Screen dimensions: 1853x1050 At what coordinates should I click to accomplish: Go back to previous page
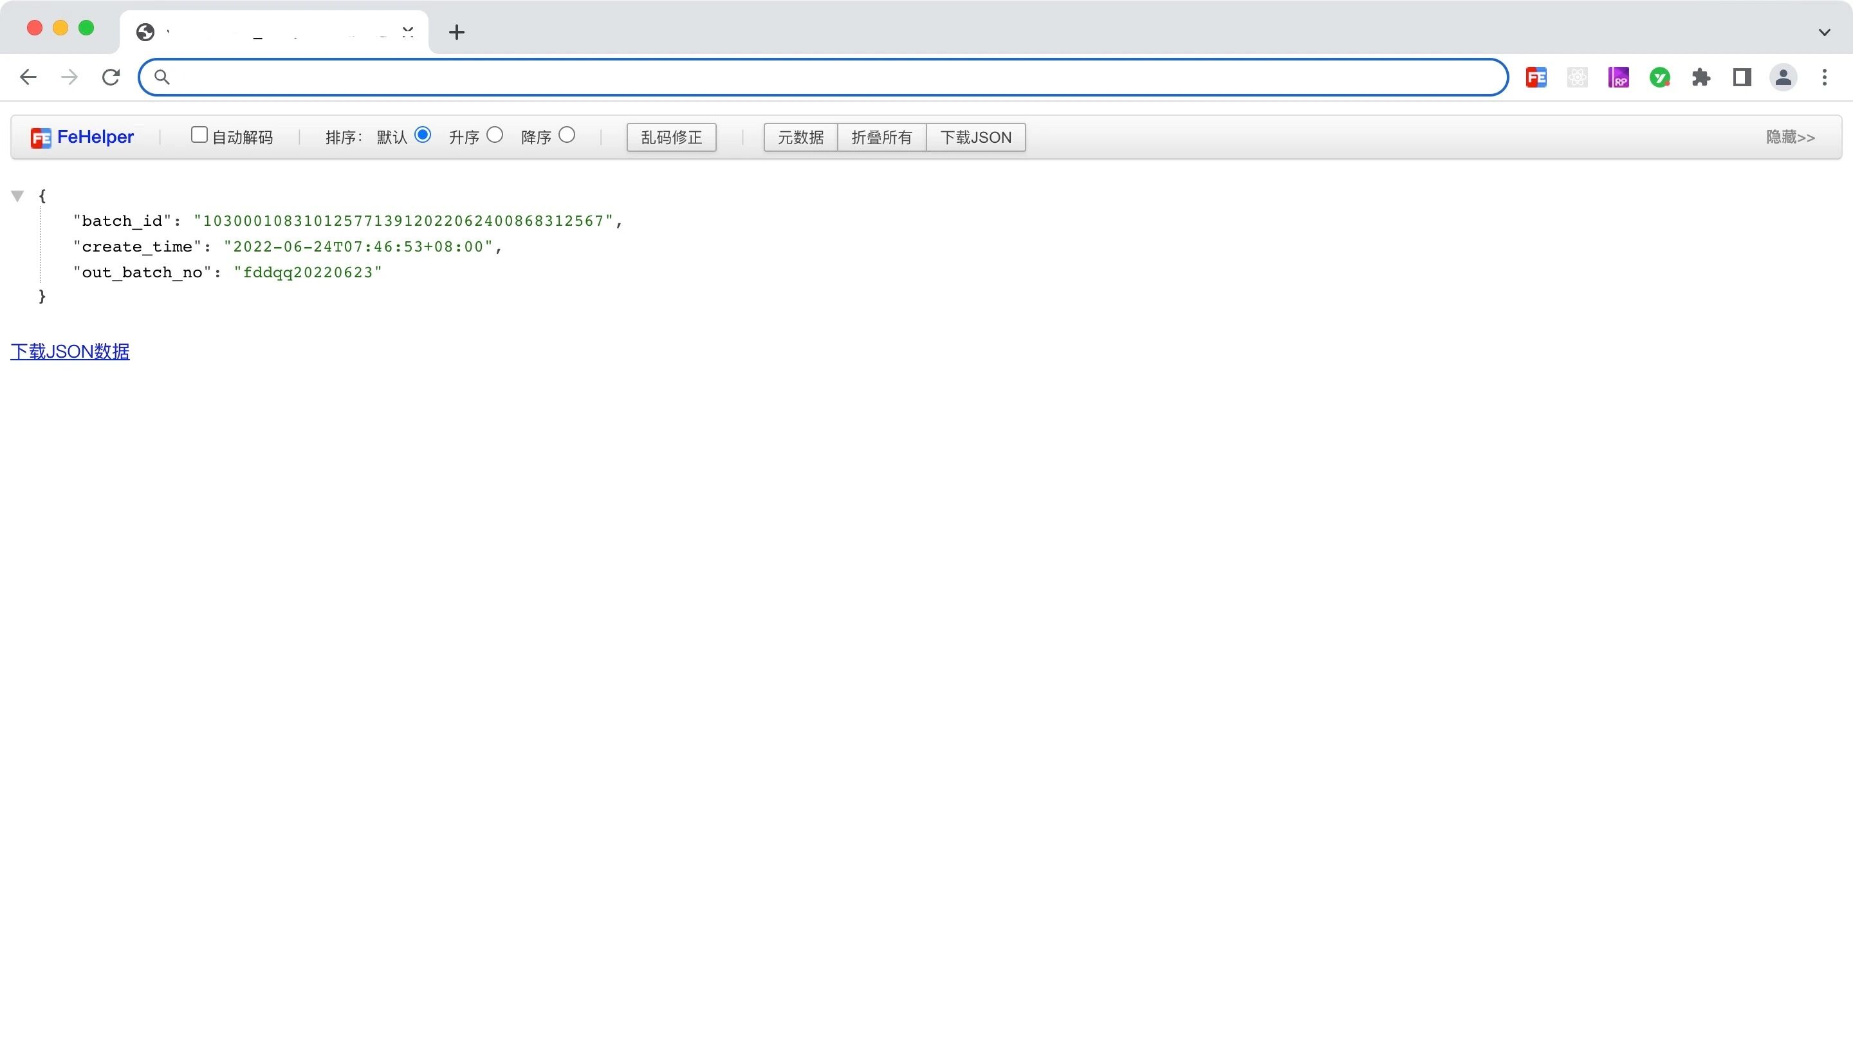(x=28, y=77)
